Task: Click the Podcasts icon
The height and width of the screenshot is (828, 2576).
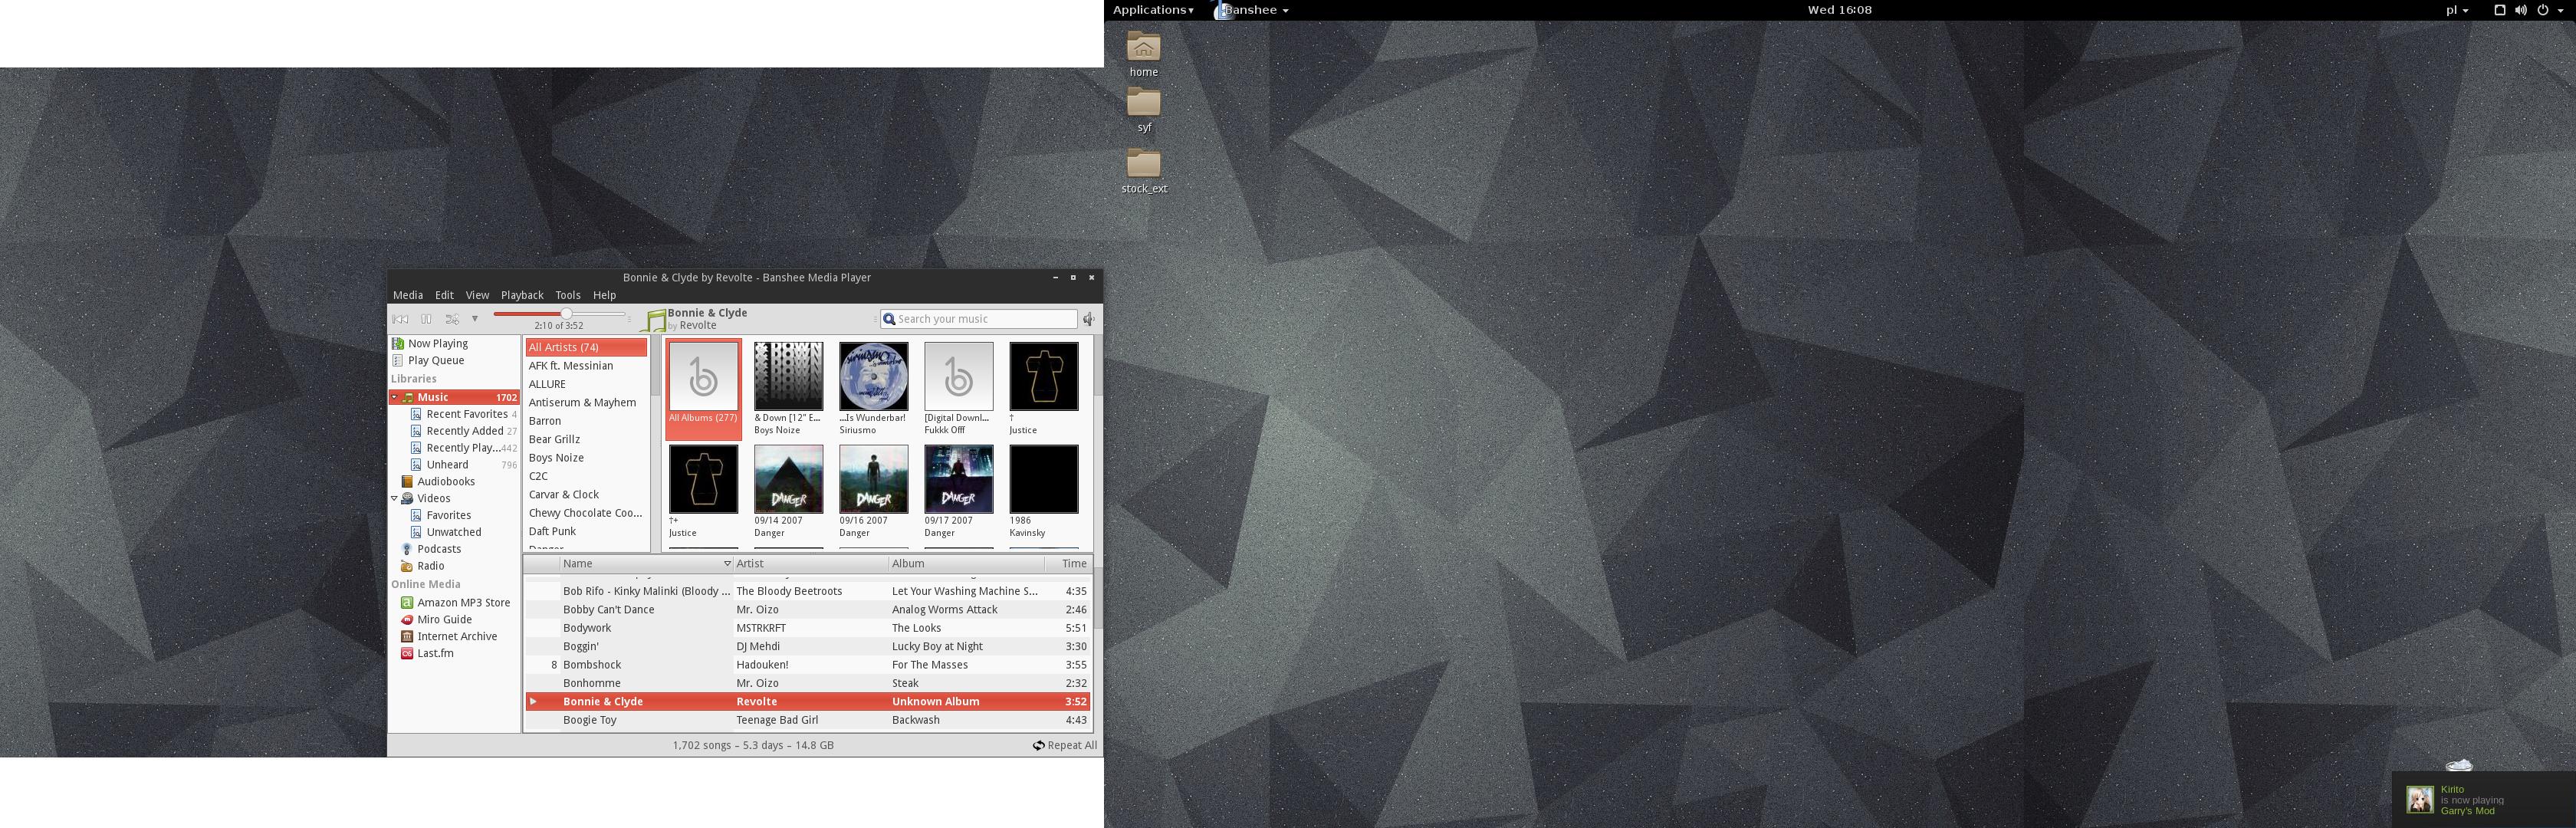Action: pyautogui.click(x=407, y=549)
